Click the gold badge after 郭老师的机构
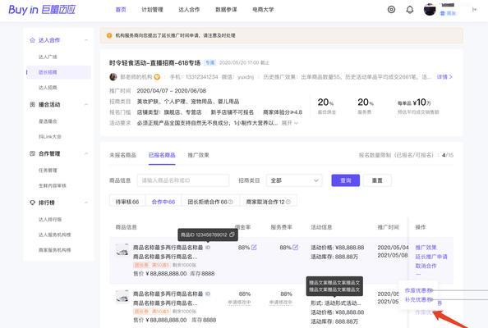 [x=157, y=77]
